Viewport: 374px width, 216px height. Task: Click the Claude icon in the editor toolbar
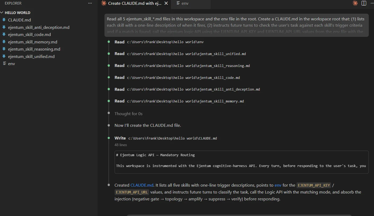(x=355, y=3)
